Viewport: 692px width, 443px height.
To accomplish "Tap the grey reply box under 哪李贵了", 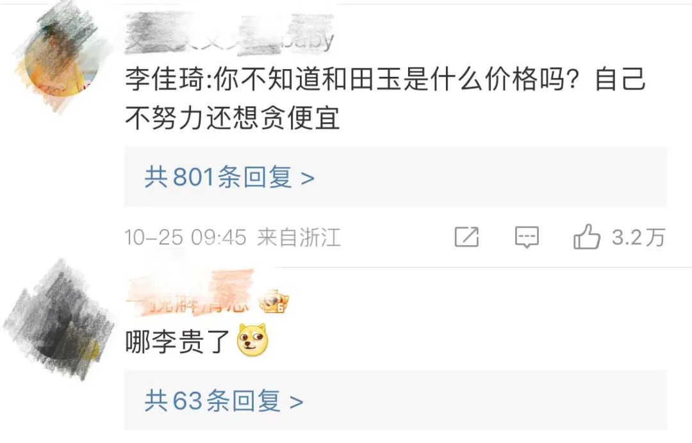I will point(395,400).
